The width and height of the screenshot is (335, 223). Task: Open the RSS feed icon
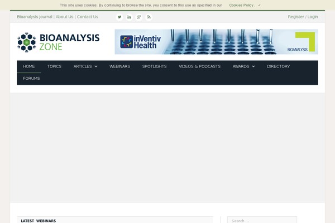coord(149,17)
